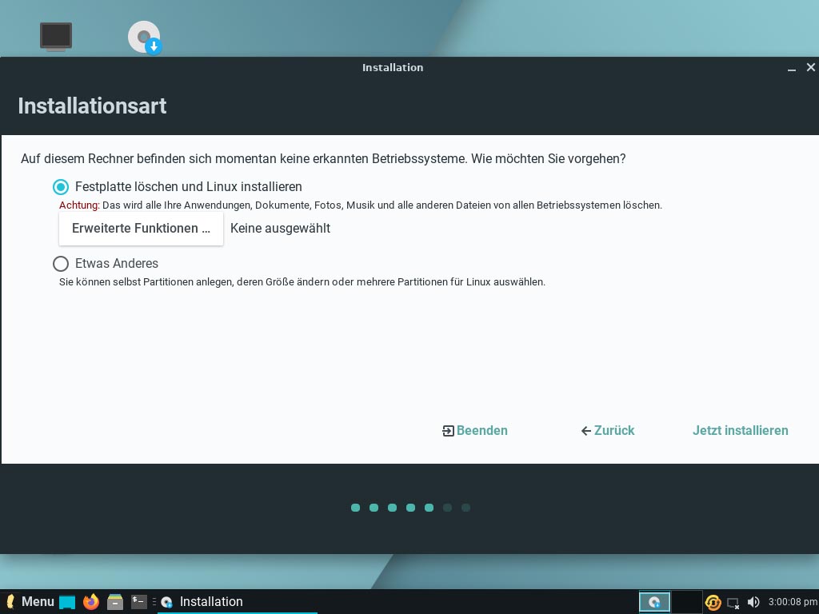Click the Installation taskbar window entry

[238, 601]
